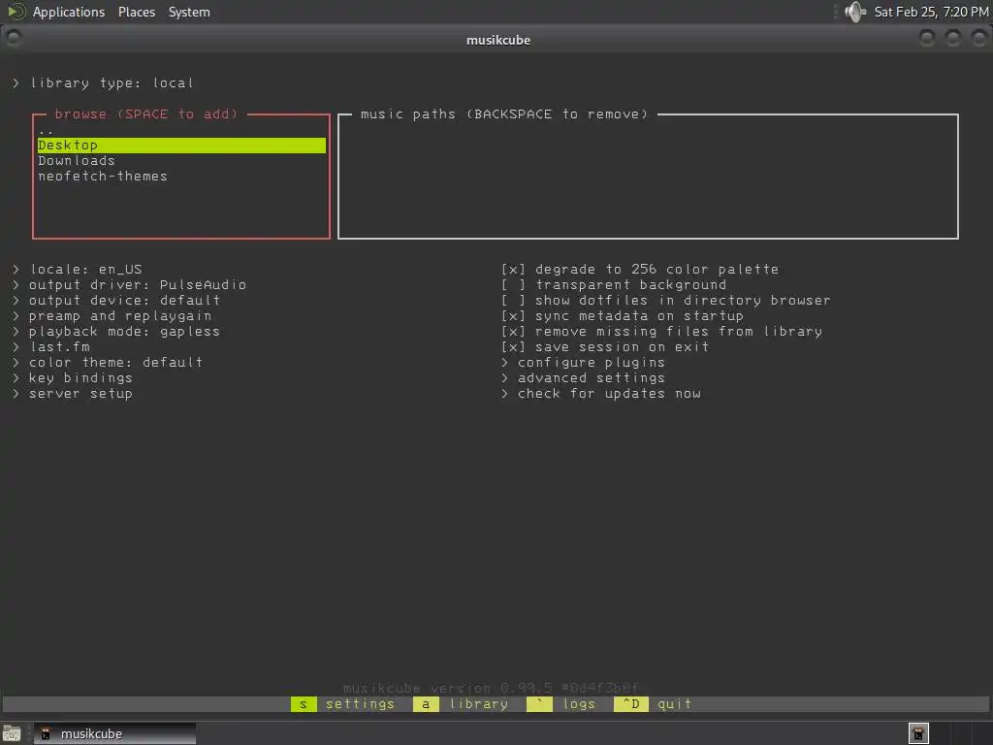Switch to settings view in shortcut bar
This screenshot has height=745, width=993.
[x=343, y=704]
